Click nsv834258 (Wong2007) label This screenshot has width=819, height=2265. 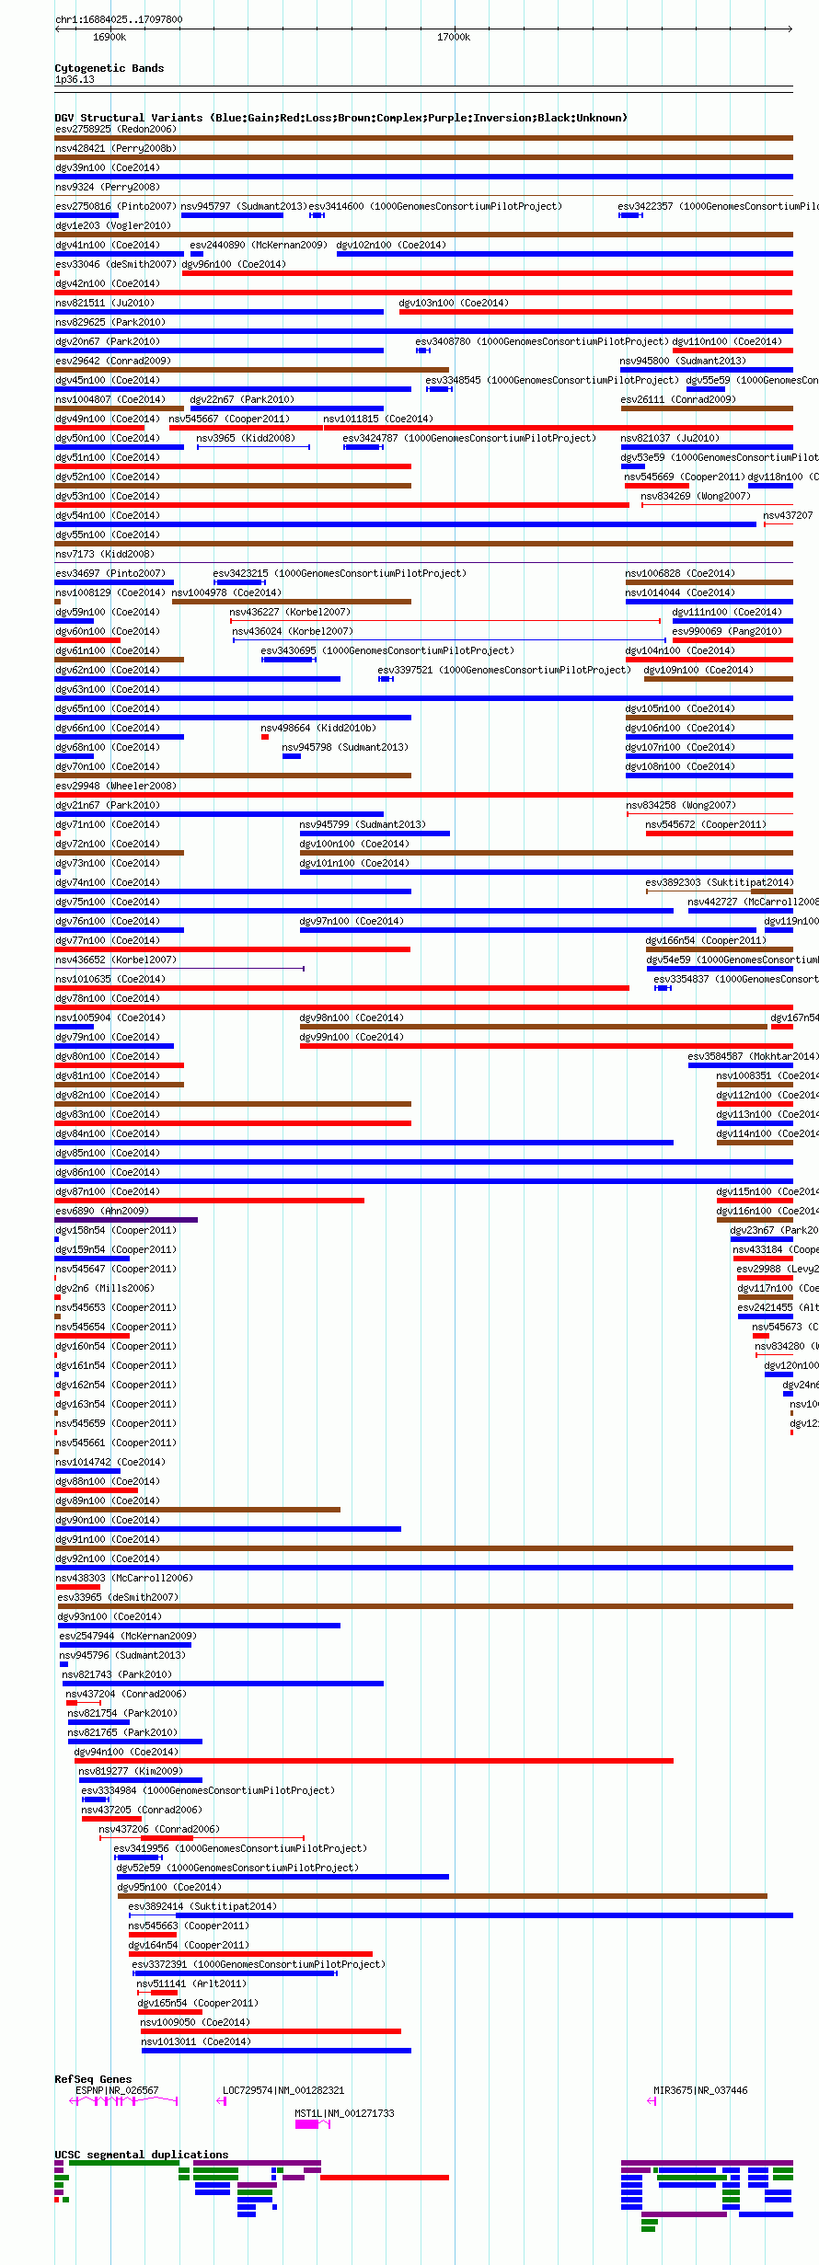(681, 805)
